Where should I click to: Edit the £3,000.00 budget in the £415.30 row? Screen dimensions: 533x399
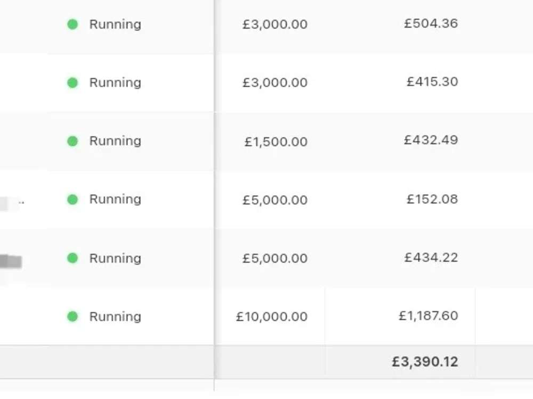pos(275,82)
